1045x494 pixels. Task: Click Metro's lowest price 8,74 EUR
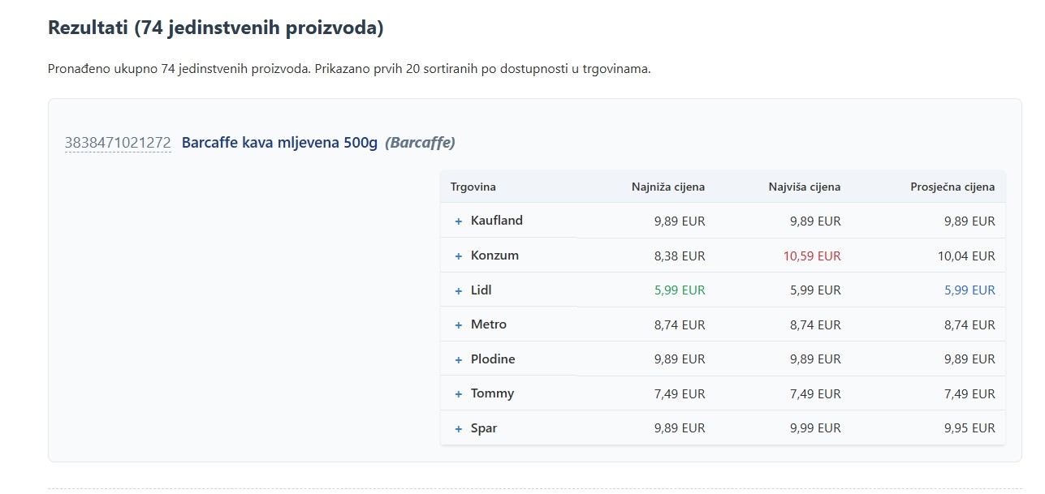tap(680, 324)
